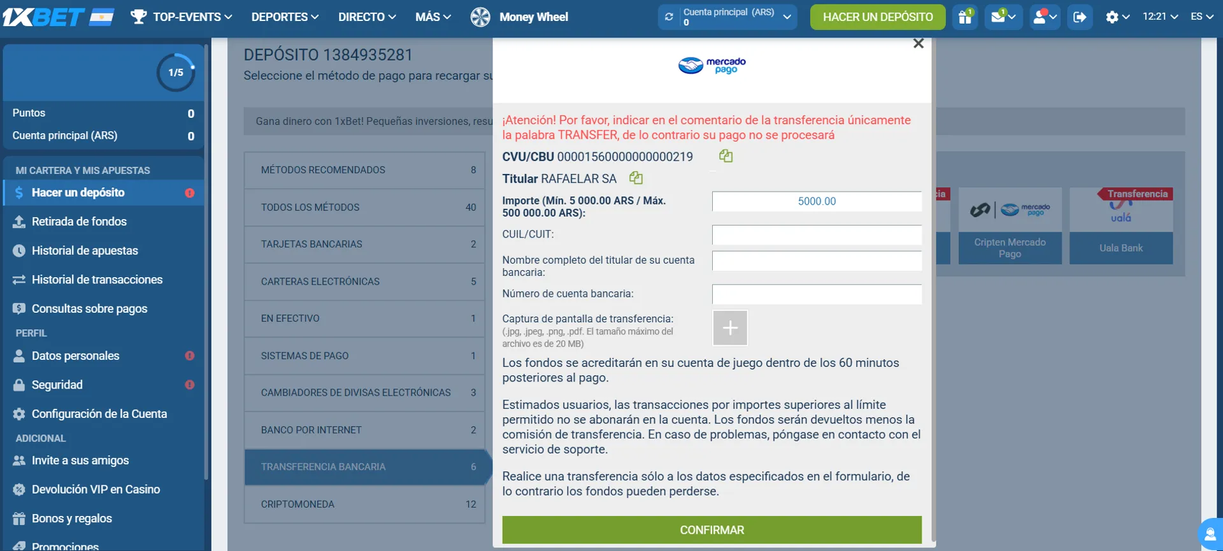Expand the DIRECTO menu
Screen dimensions: 1223x551
[x=367, y=17]
